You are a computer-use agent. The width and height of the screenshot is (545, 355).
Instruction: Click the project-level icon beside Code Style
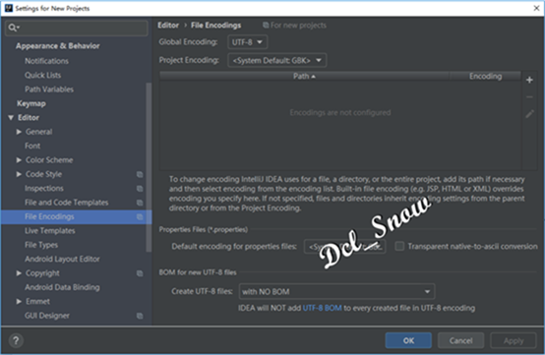coord(140,174)
